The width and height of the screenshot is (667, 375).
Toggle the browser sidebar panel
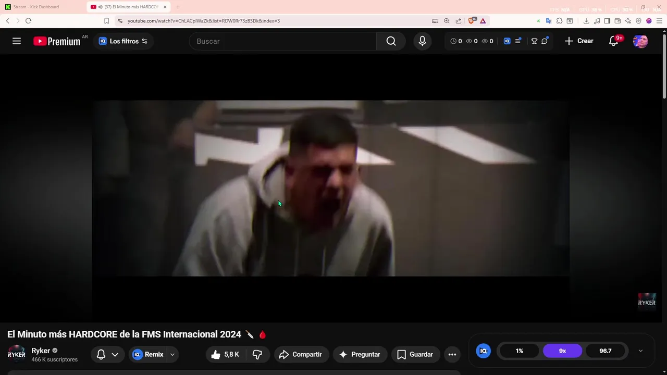[607, 21]
